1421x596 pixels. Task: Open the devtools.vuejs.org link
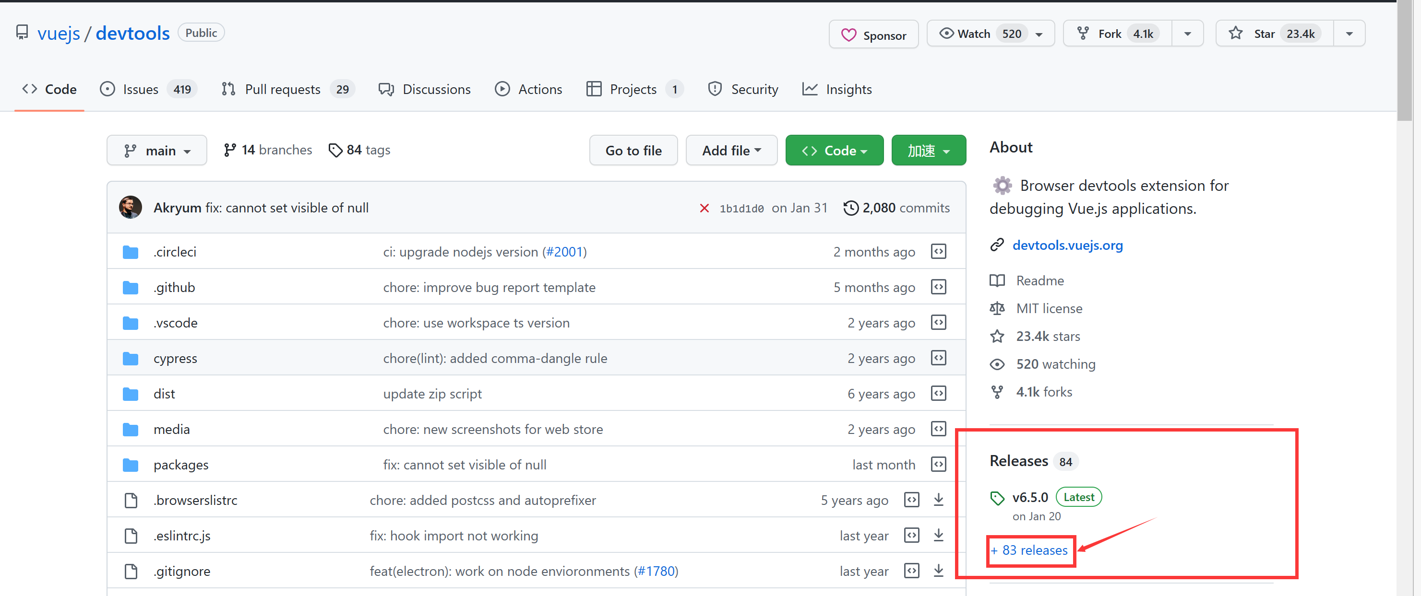(x=1067, y=245)
